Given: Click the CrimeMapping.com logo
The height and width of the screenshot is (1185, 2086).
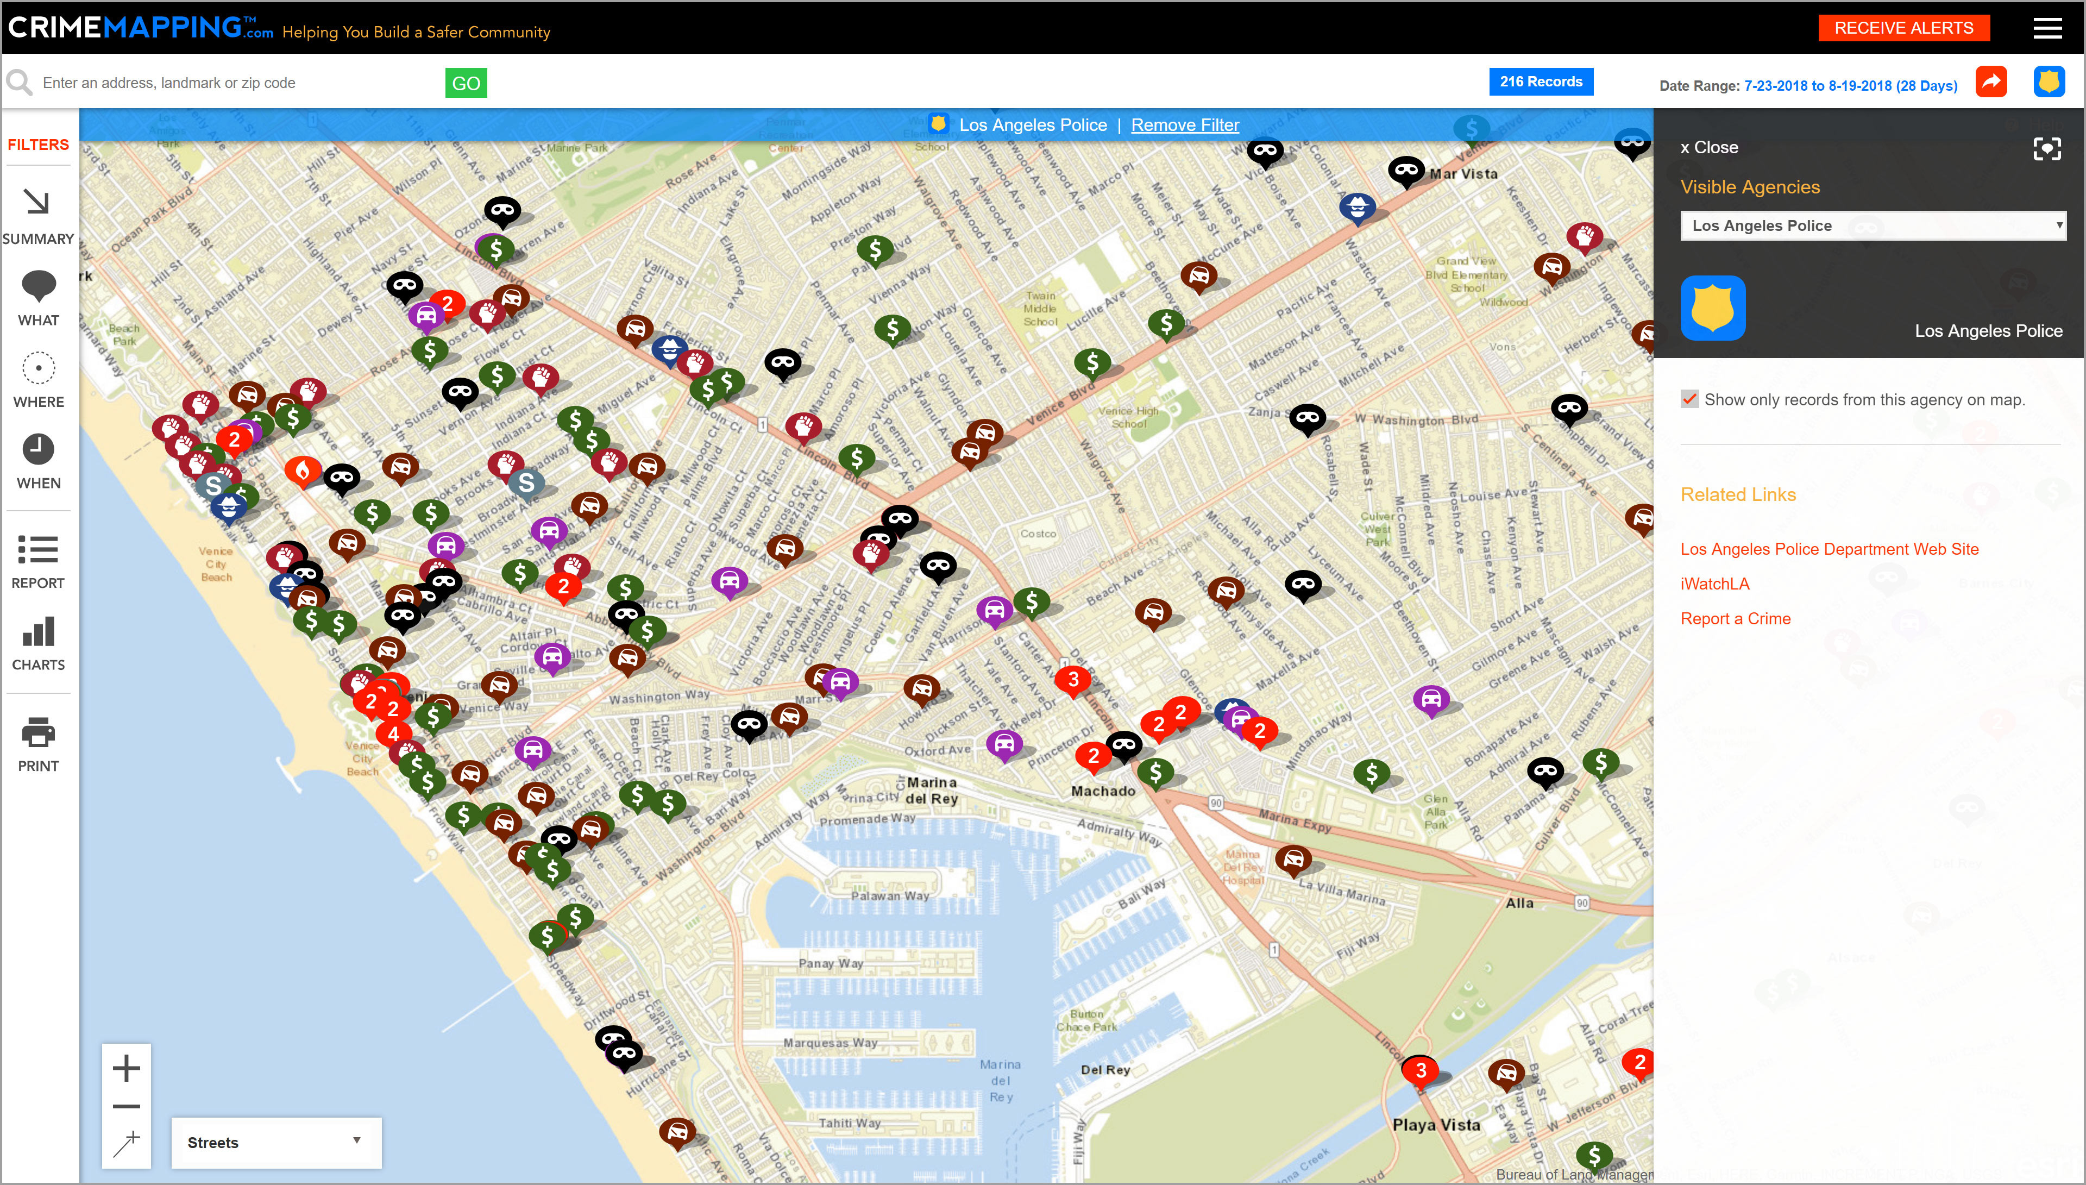Looking at the screenshot, I should click(140, 28).
